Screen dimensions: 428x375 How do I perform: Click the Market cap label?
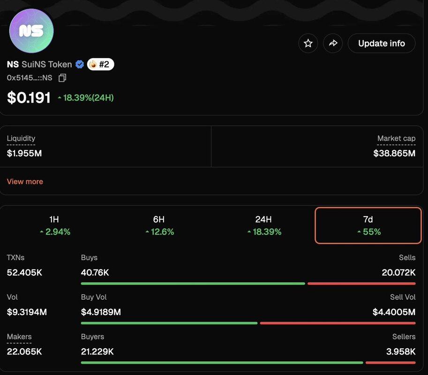(x=396, y=138)
